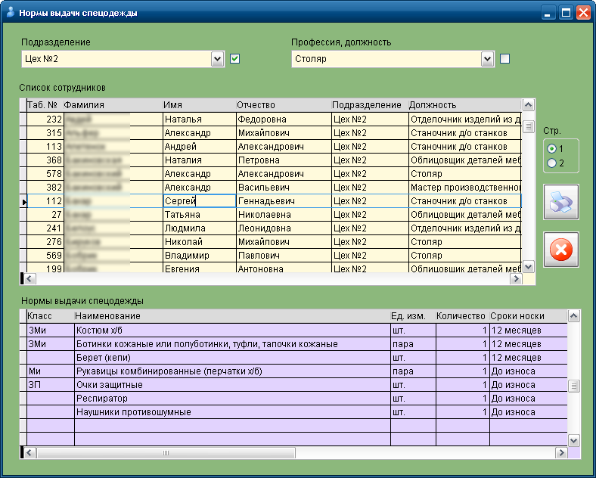Viewport: 596px width, 478px height.
Task: Select page 1 radio button
Action: click(x=551, y=148)
